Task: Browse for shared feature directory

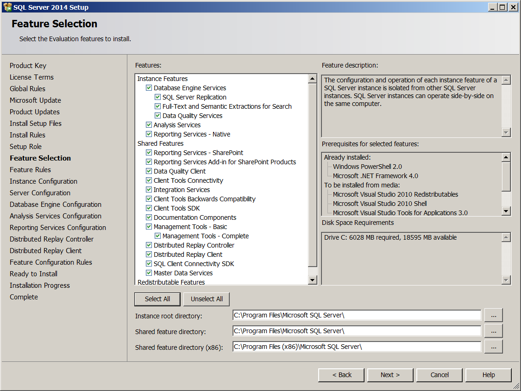Action: [x=493, y=331]
